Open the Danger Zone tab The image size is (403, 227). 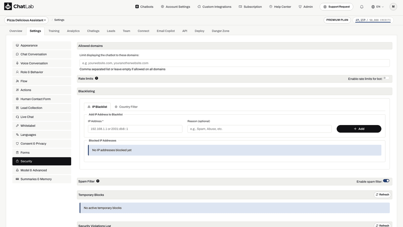(221, 31)
